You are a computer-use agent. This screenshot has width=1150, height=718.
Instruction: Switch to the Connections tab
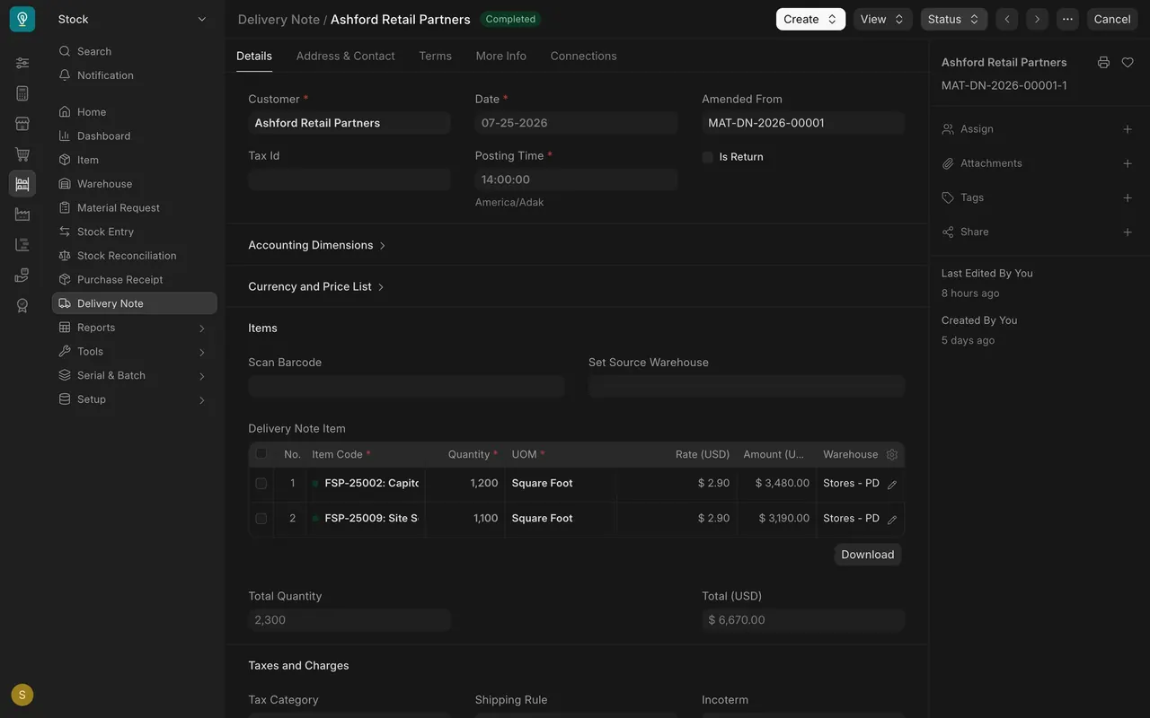coord(583,56)
